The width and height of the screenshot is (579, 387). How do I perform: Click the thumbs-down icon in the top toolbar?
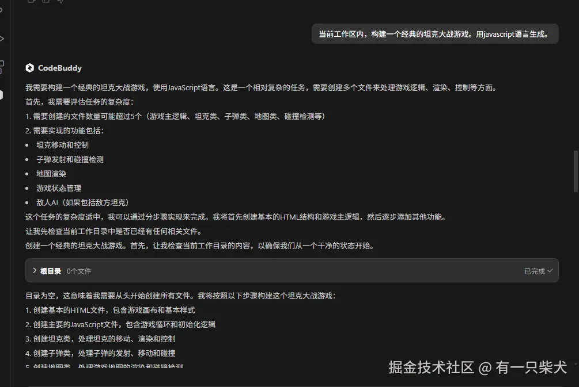point(60,2)
